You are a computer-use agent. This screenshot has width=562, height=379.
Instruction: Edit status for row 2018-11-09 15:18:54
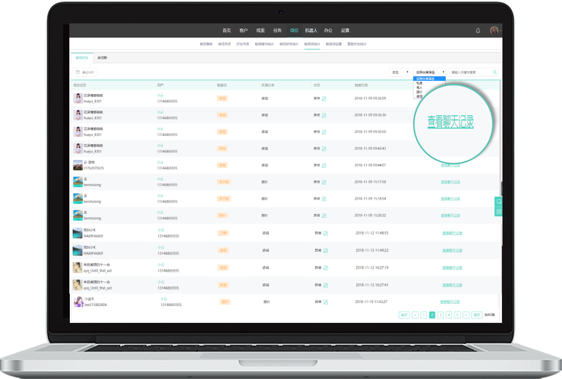point(324,199)
